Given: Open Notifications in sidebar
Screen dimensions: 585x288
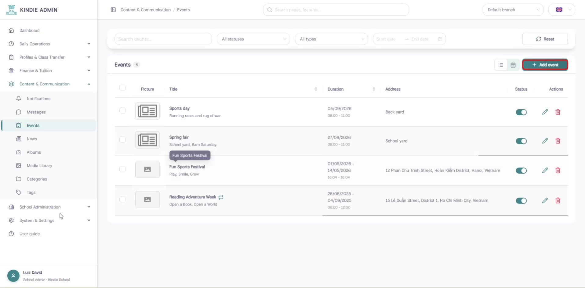Looking at the screenshot, I should pyautogui.click(x=49, y=99).
